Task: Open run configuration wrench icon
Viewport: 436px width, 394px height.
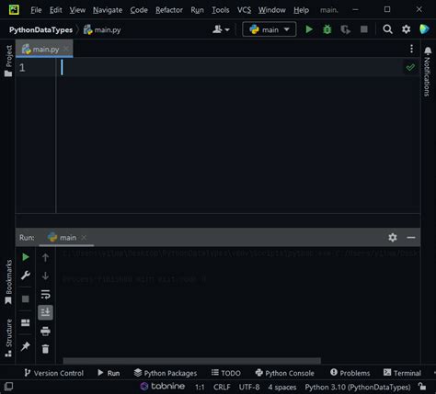Action: click(x=26, y=276)
